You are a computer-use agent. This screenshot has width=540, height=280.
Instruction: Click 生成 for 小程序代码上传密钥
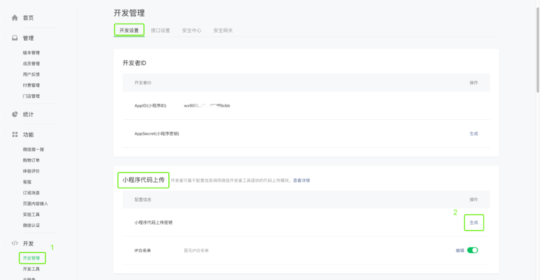click(474, 222)
